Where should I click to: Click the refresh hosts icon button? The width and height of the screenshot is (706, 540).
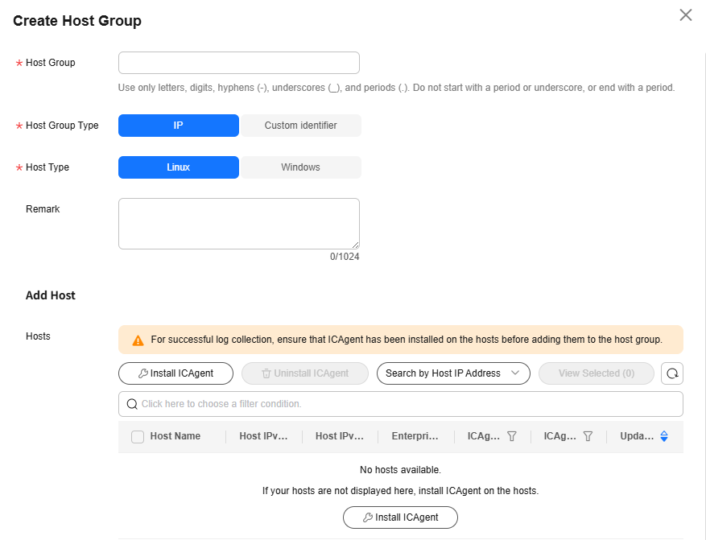(671, 373)
